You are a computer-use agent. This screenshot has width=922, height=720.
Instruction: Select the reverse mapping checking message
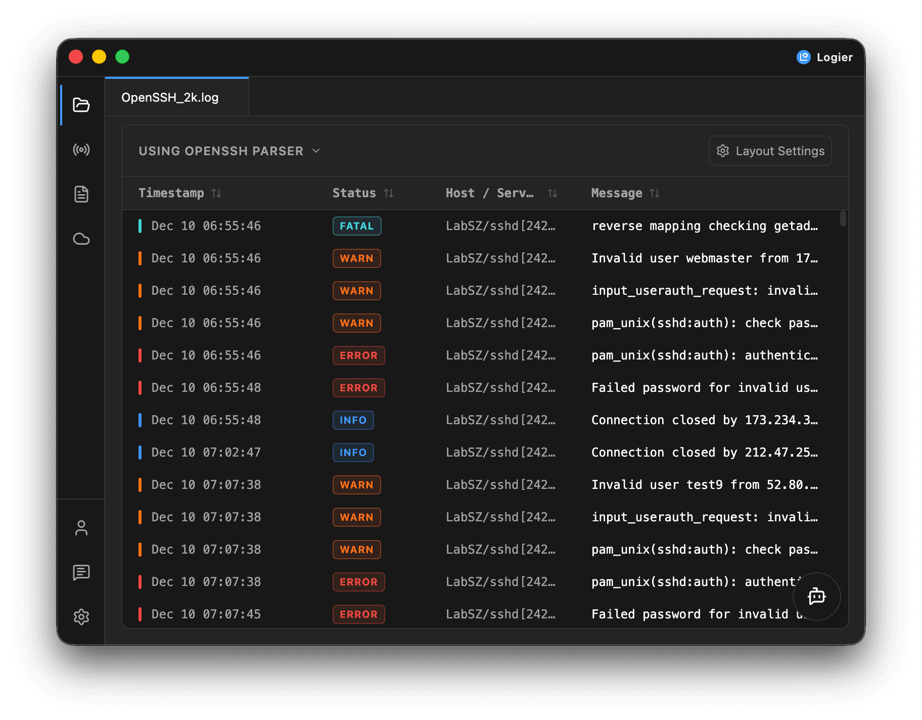705,226
